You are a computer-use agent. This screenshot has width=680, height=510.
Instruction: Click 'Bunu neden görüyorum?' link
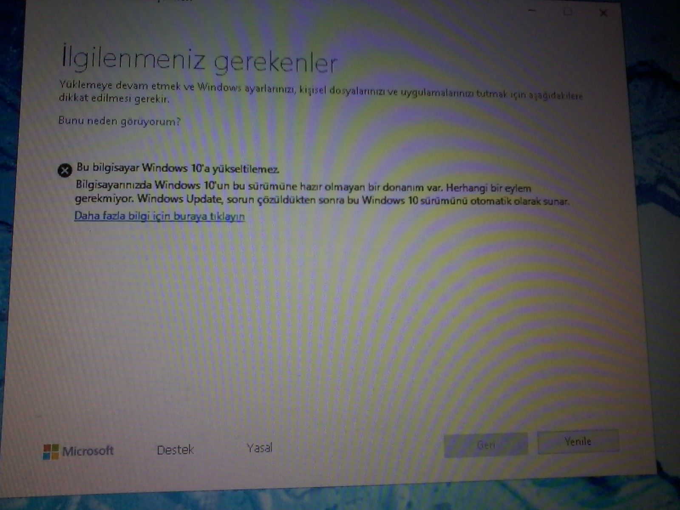tap(119, 121)
